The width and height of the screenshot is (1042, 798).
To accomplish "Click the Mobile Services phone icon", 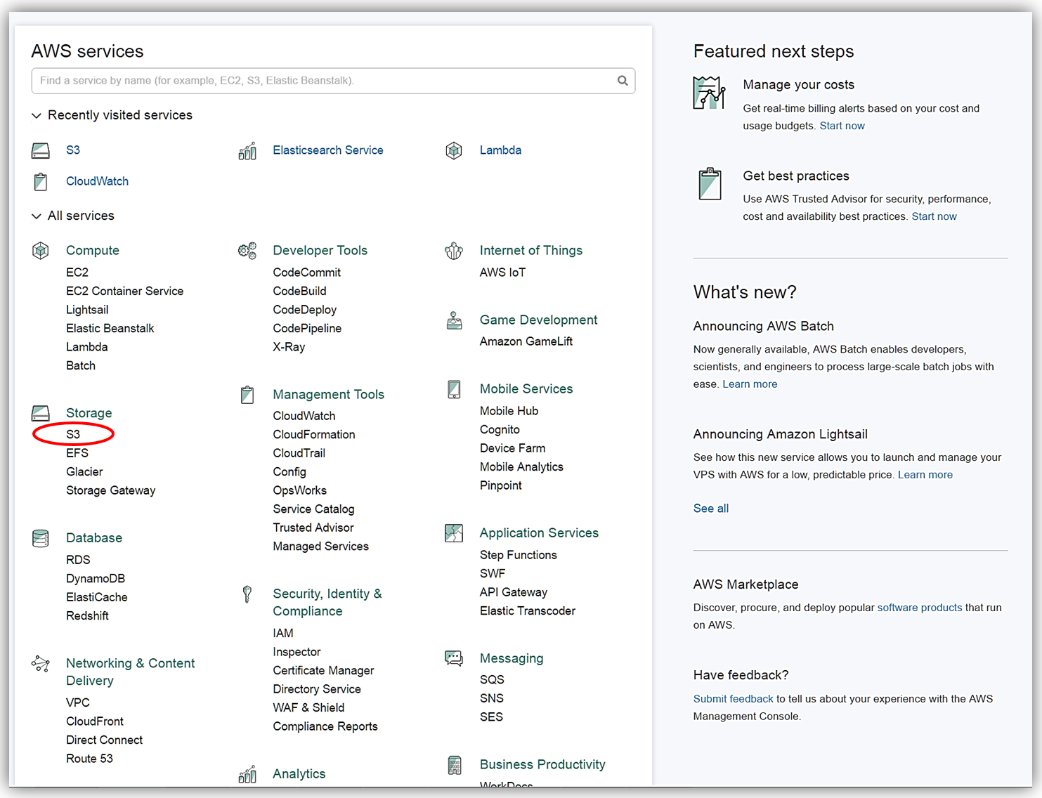I will click(455, 389).
